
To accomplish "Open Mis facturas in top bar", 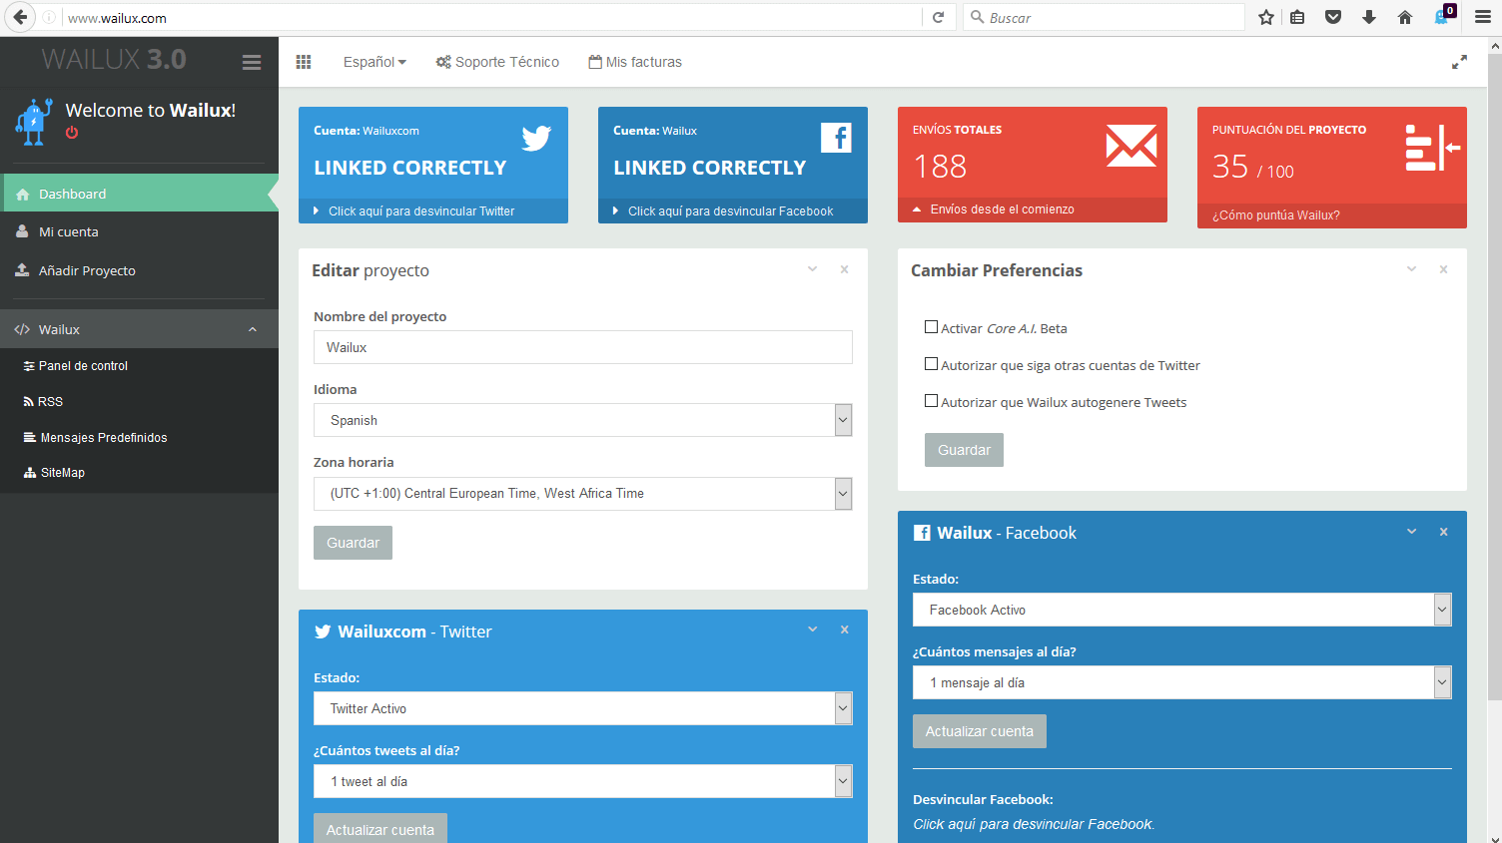I will (635, 62).
